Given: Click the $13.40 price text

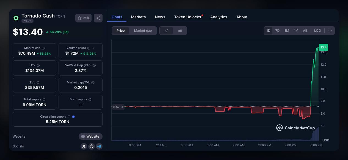Looking at the screenshot, I should pos(28,32).
